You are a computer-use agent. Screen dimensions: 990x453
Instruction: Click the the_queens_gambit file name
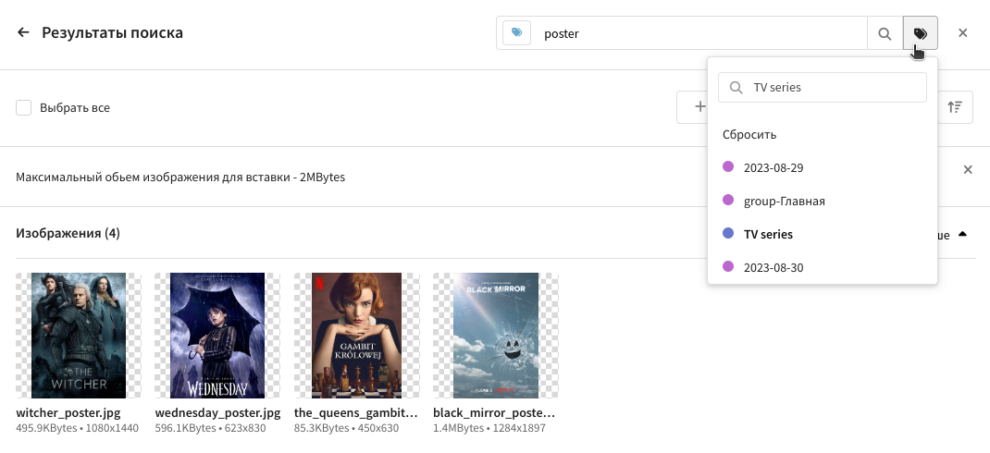[356, 412]
